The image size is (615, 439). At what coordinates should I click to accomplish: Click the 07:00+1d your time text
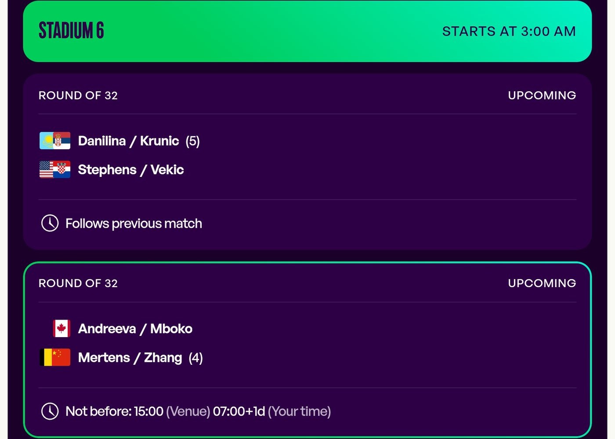[x=239, y=411]
